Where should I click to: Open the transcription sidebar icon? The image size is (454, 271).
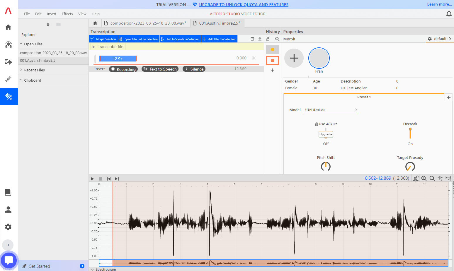point(8,62)
